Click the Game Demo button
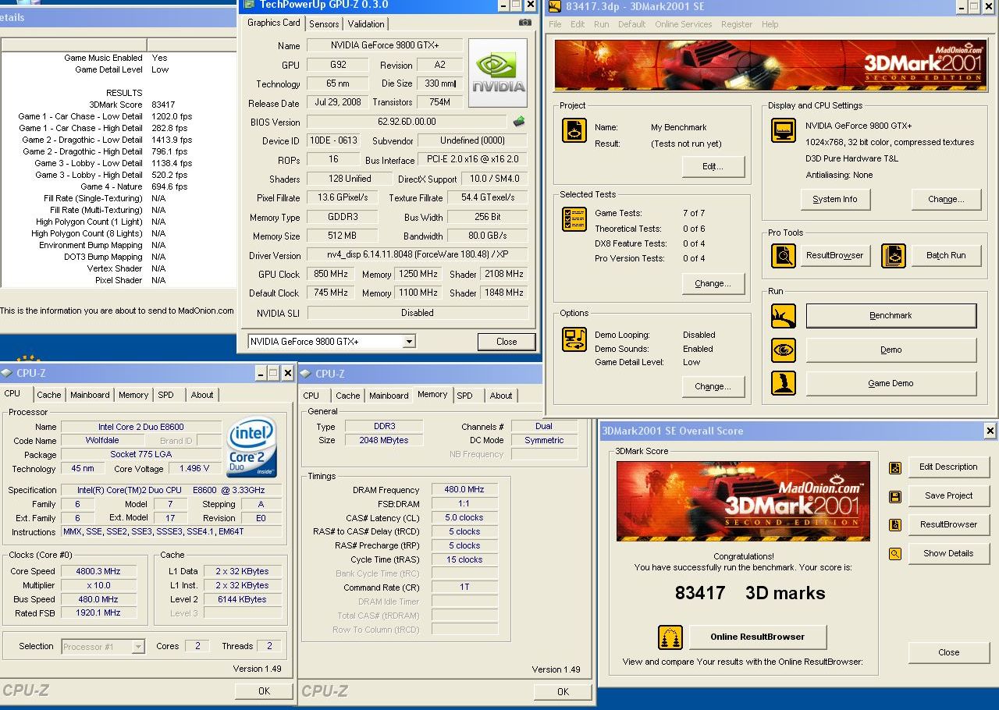Screen dimensions: 999x710 click(891, 383)
